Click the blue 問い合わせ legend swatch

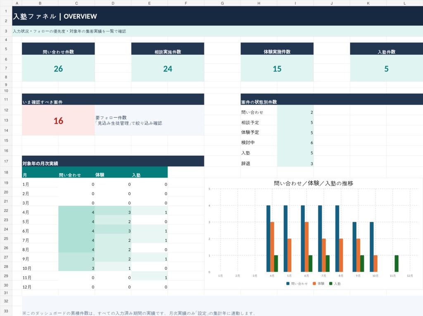tap(288, 284)
